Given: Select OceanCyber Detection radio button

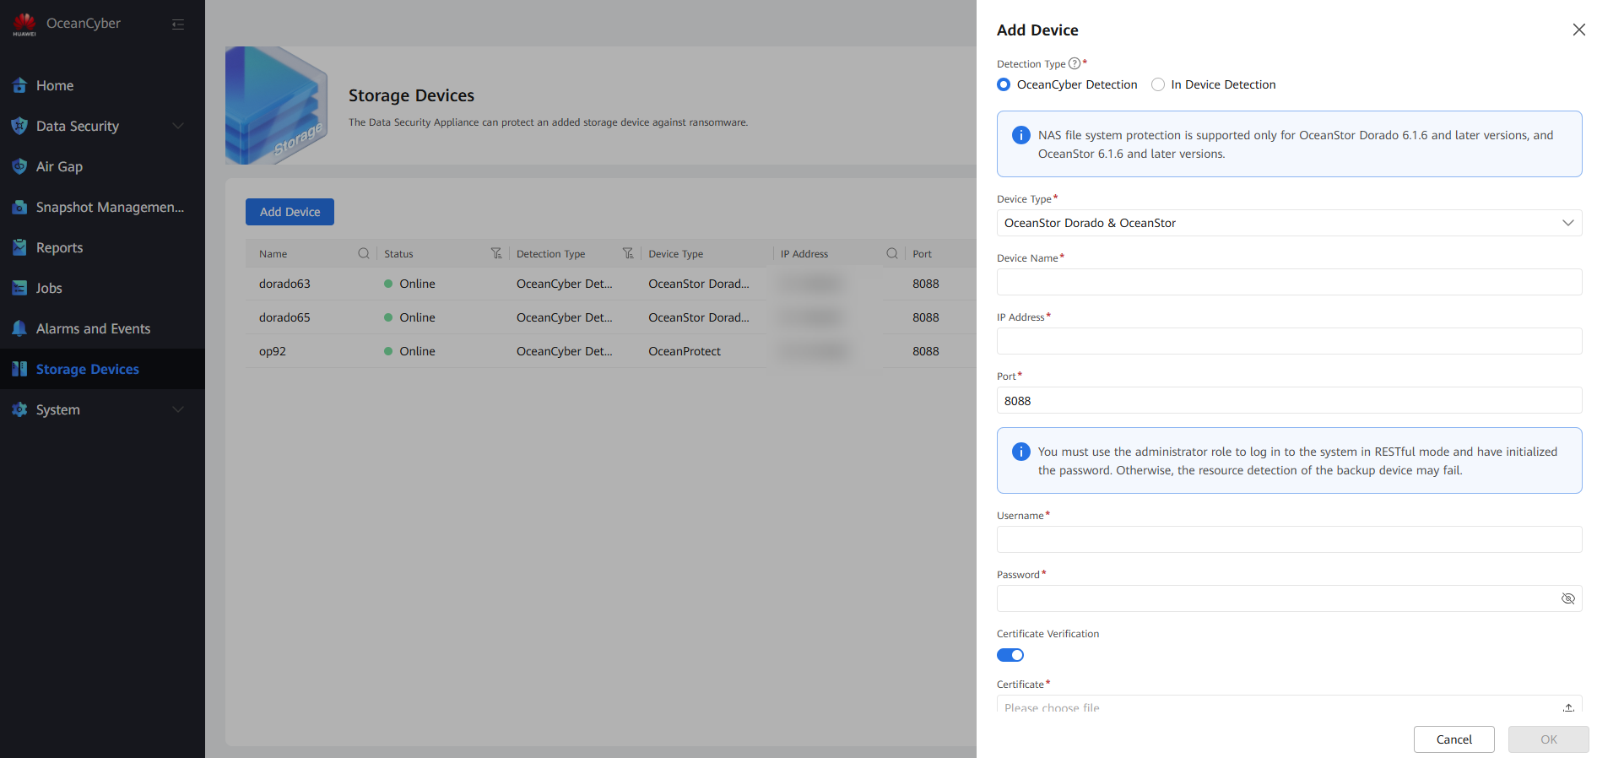Looking at the screenshot, I should point(1004,84).
